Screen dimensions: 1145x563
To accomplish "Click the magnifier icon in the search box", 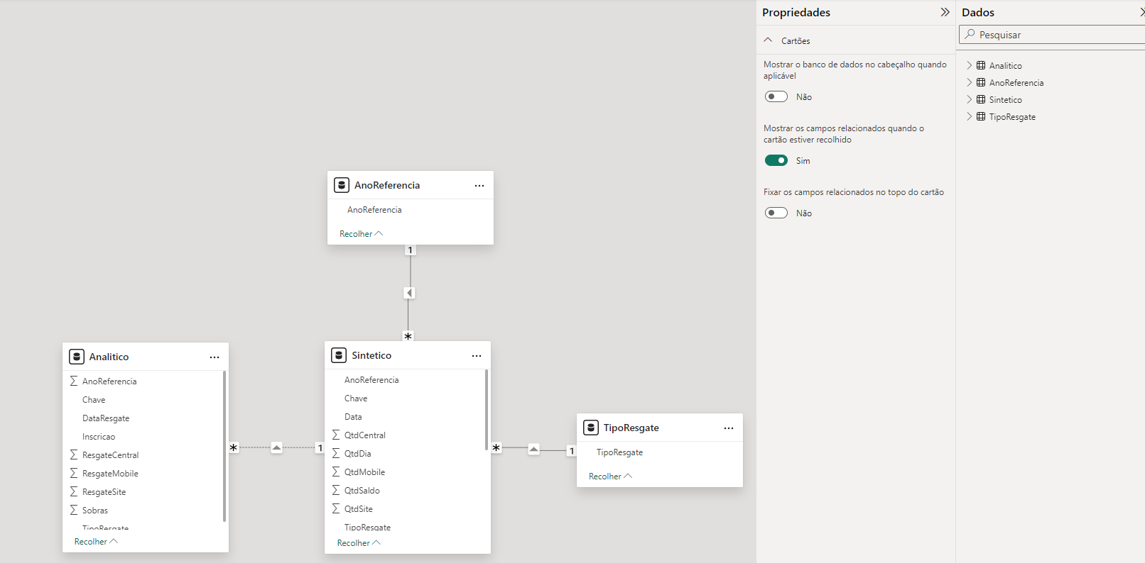I will tap(970, 34).
